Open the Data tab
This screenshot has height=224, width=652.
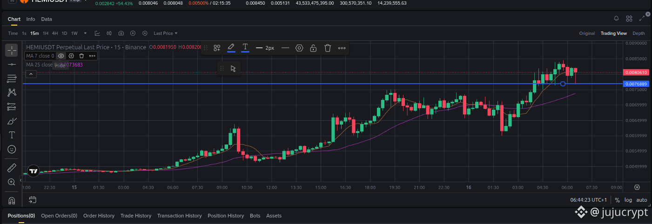tap(47, 19)
